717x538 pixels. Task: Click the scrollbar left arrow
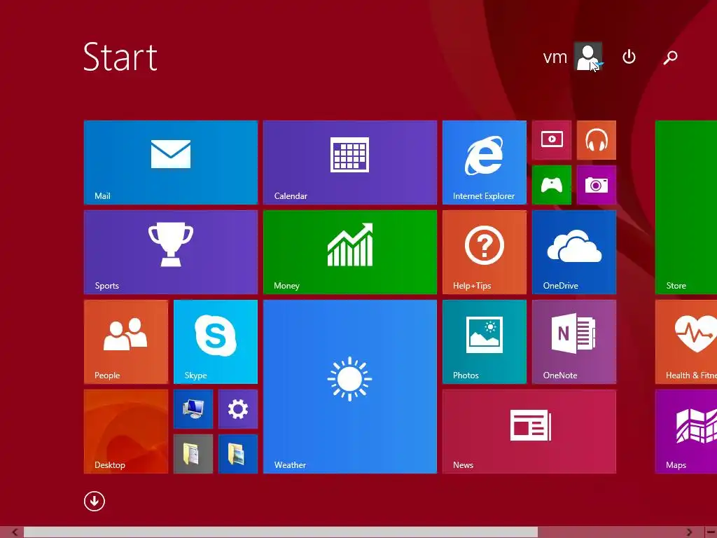coord(15,532)
